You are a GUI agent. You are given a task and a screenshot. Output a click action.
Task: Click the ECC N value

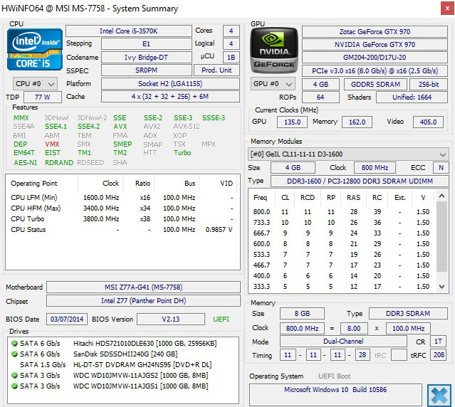pos(441,167)
